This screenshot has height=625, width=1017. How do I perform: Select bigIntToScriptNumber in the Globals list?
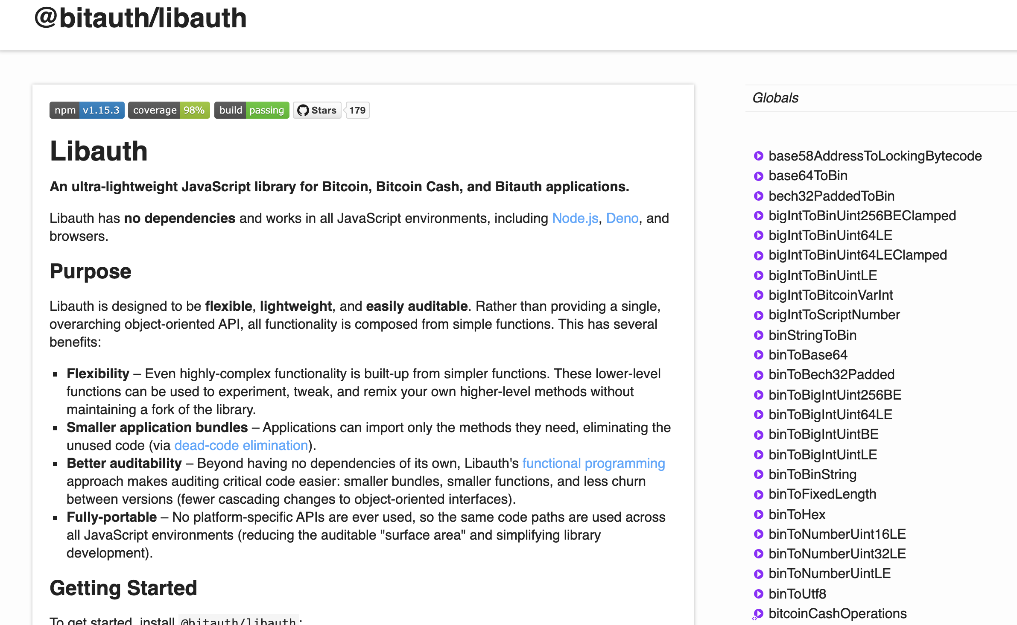coord(834,315)
